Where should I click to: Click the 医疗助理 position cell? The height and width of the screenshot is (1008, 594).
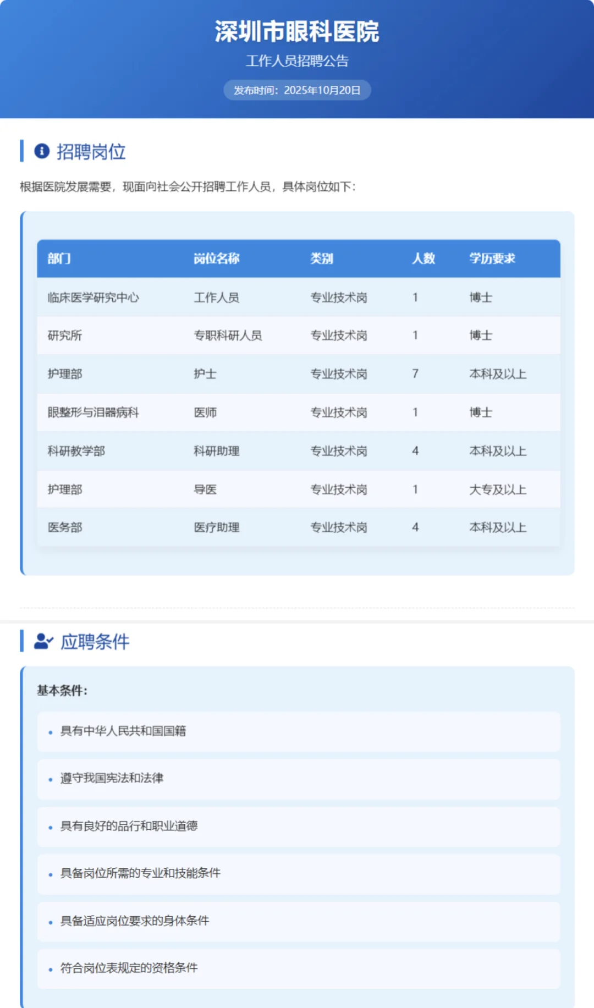pos(217,527)
